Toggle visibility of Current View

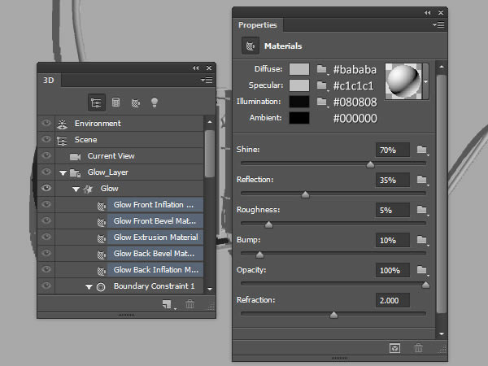[x=46, y=155]
